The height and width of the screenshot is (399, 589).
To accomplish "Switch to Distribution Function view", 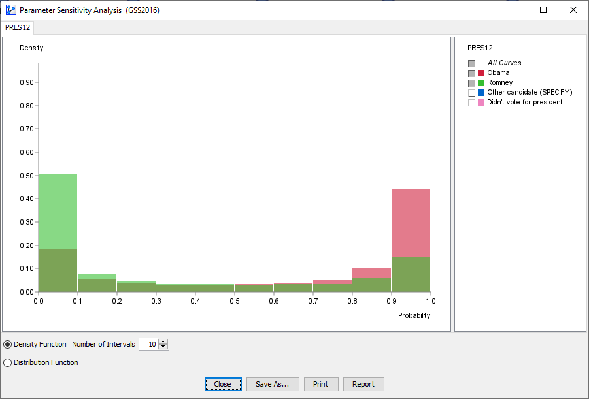I will pos(7,362).
